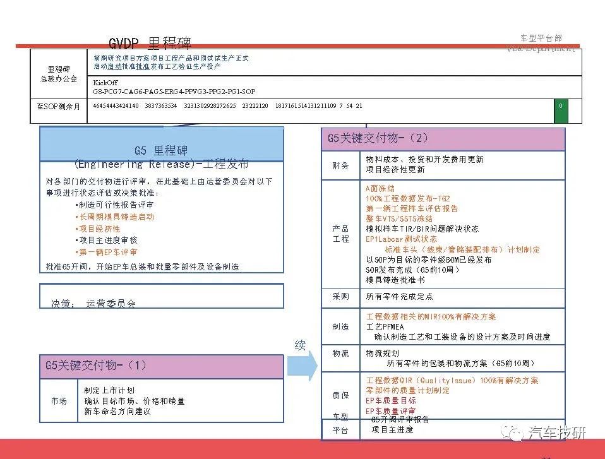Click the 里程碑 总裁办公会 row label

(x=59, y=74)
